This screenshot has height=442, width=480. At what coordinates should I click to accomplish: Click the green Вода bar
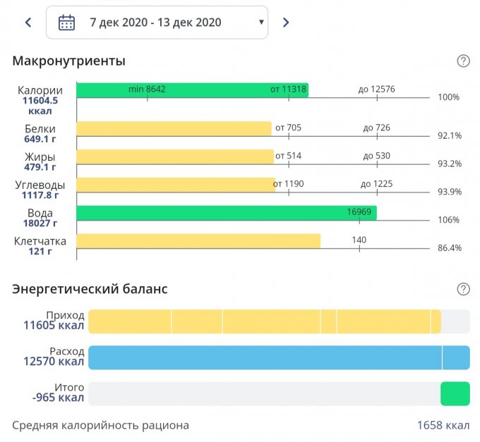(x=226, y=213)
